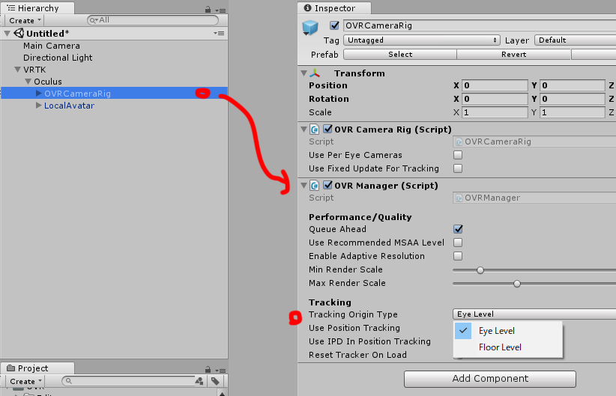Collapse the Untitled scene in Hierarchy
This screenshot has width=616, height=396.
[7, 34]
